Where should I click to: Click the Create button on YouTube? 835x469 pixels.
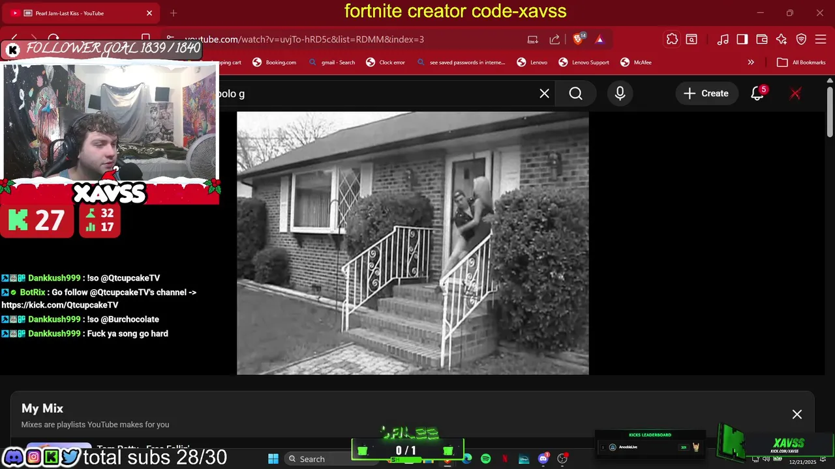click(x=706, y=93)
